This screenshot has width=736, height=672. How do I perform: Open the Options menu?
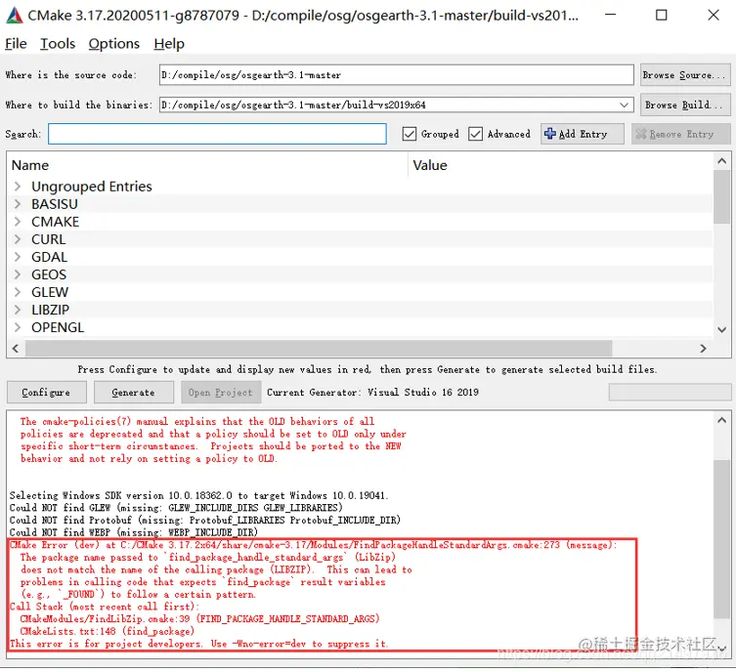point(114,44)
